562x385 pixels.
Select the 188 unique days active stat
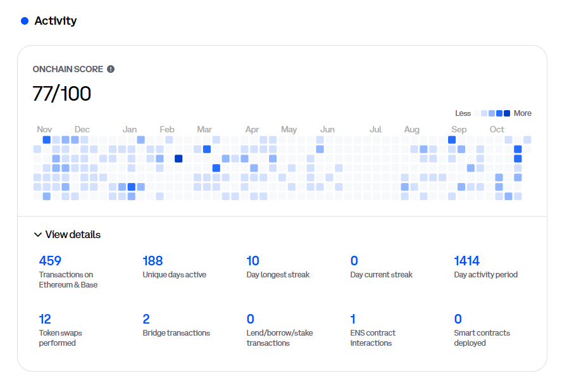(153, 260)
